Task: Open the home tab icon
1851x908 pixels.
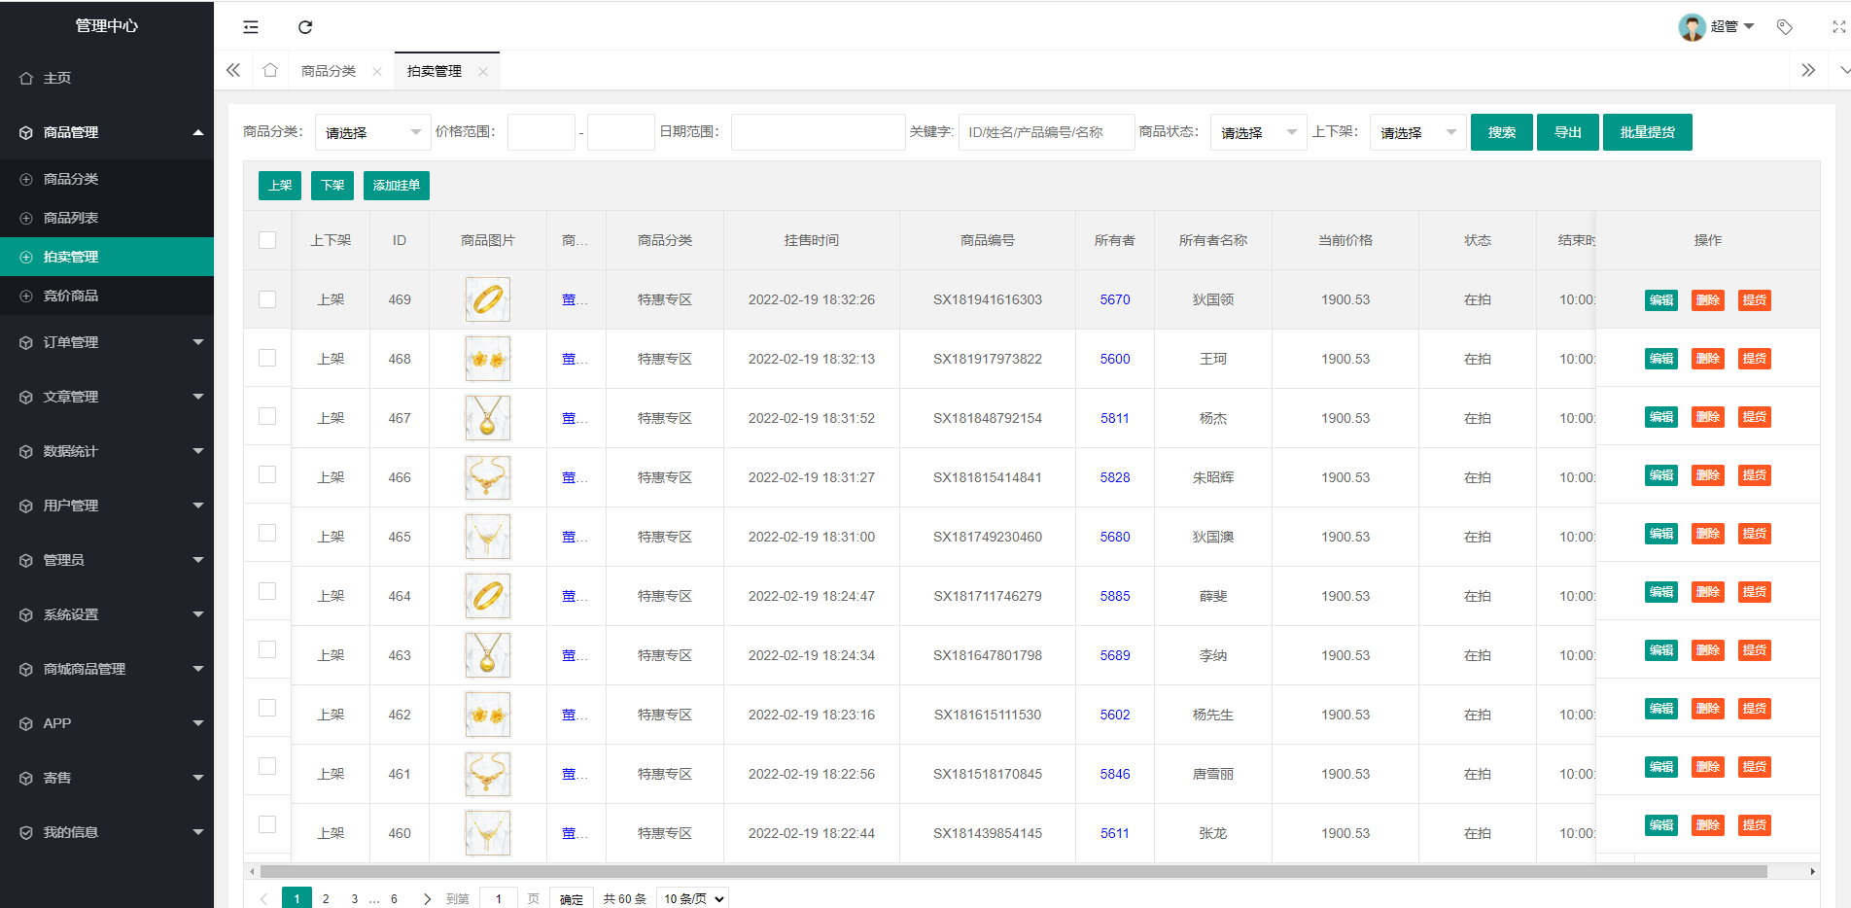Action: pos(270,70)
